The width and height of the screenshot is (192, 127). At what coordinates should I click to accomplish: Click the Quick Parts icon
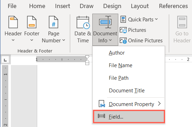point(123,19)
